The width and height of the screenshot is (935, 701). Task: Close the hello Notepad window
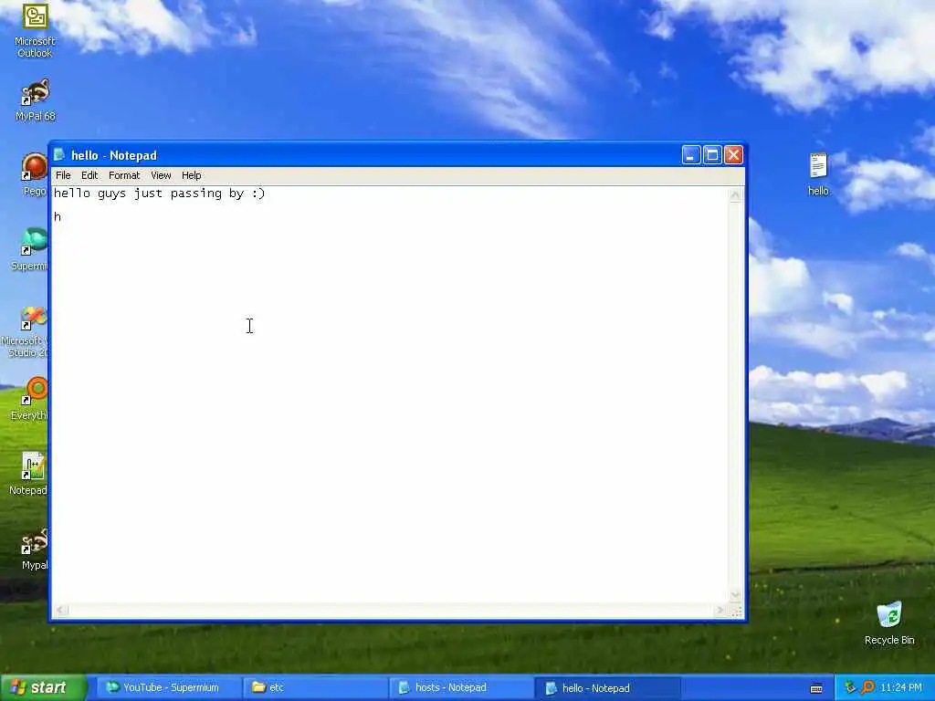[733, 155]
